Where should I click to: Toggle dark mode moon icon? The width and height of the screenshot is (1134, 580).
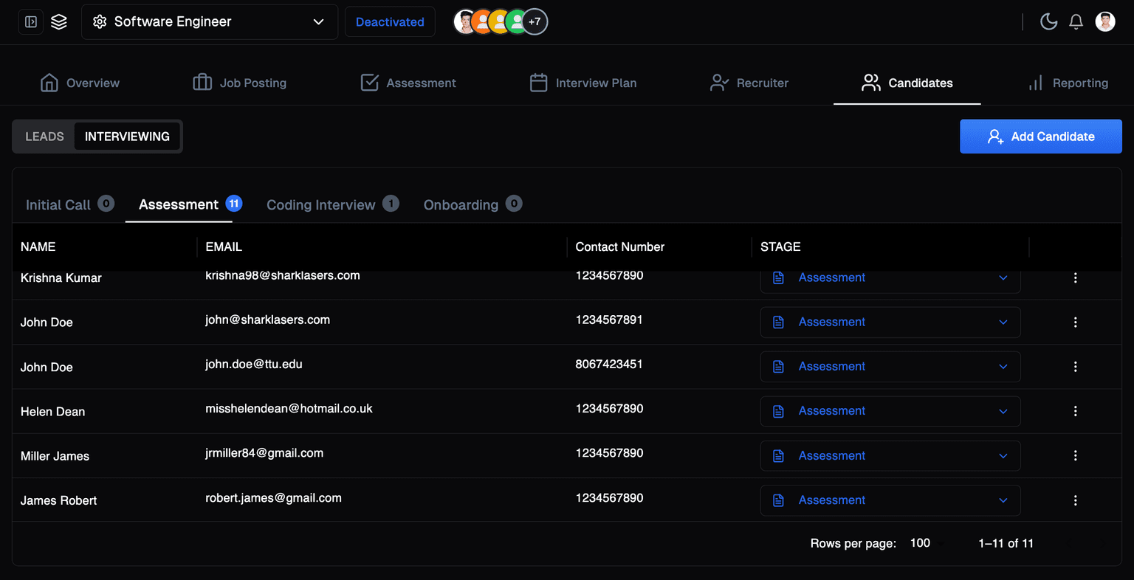(1048, 22)
